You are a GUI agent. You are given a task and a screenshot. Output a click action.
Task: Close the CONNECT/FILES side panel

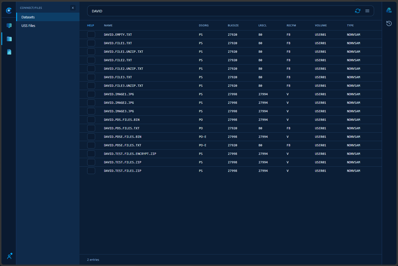point(73,8)
